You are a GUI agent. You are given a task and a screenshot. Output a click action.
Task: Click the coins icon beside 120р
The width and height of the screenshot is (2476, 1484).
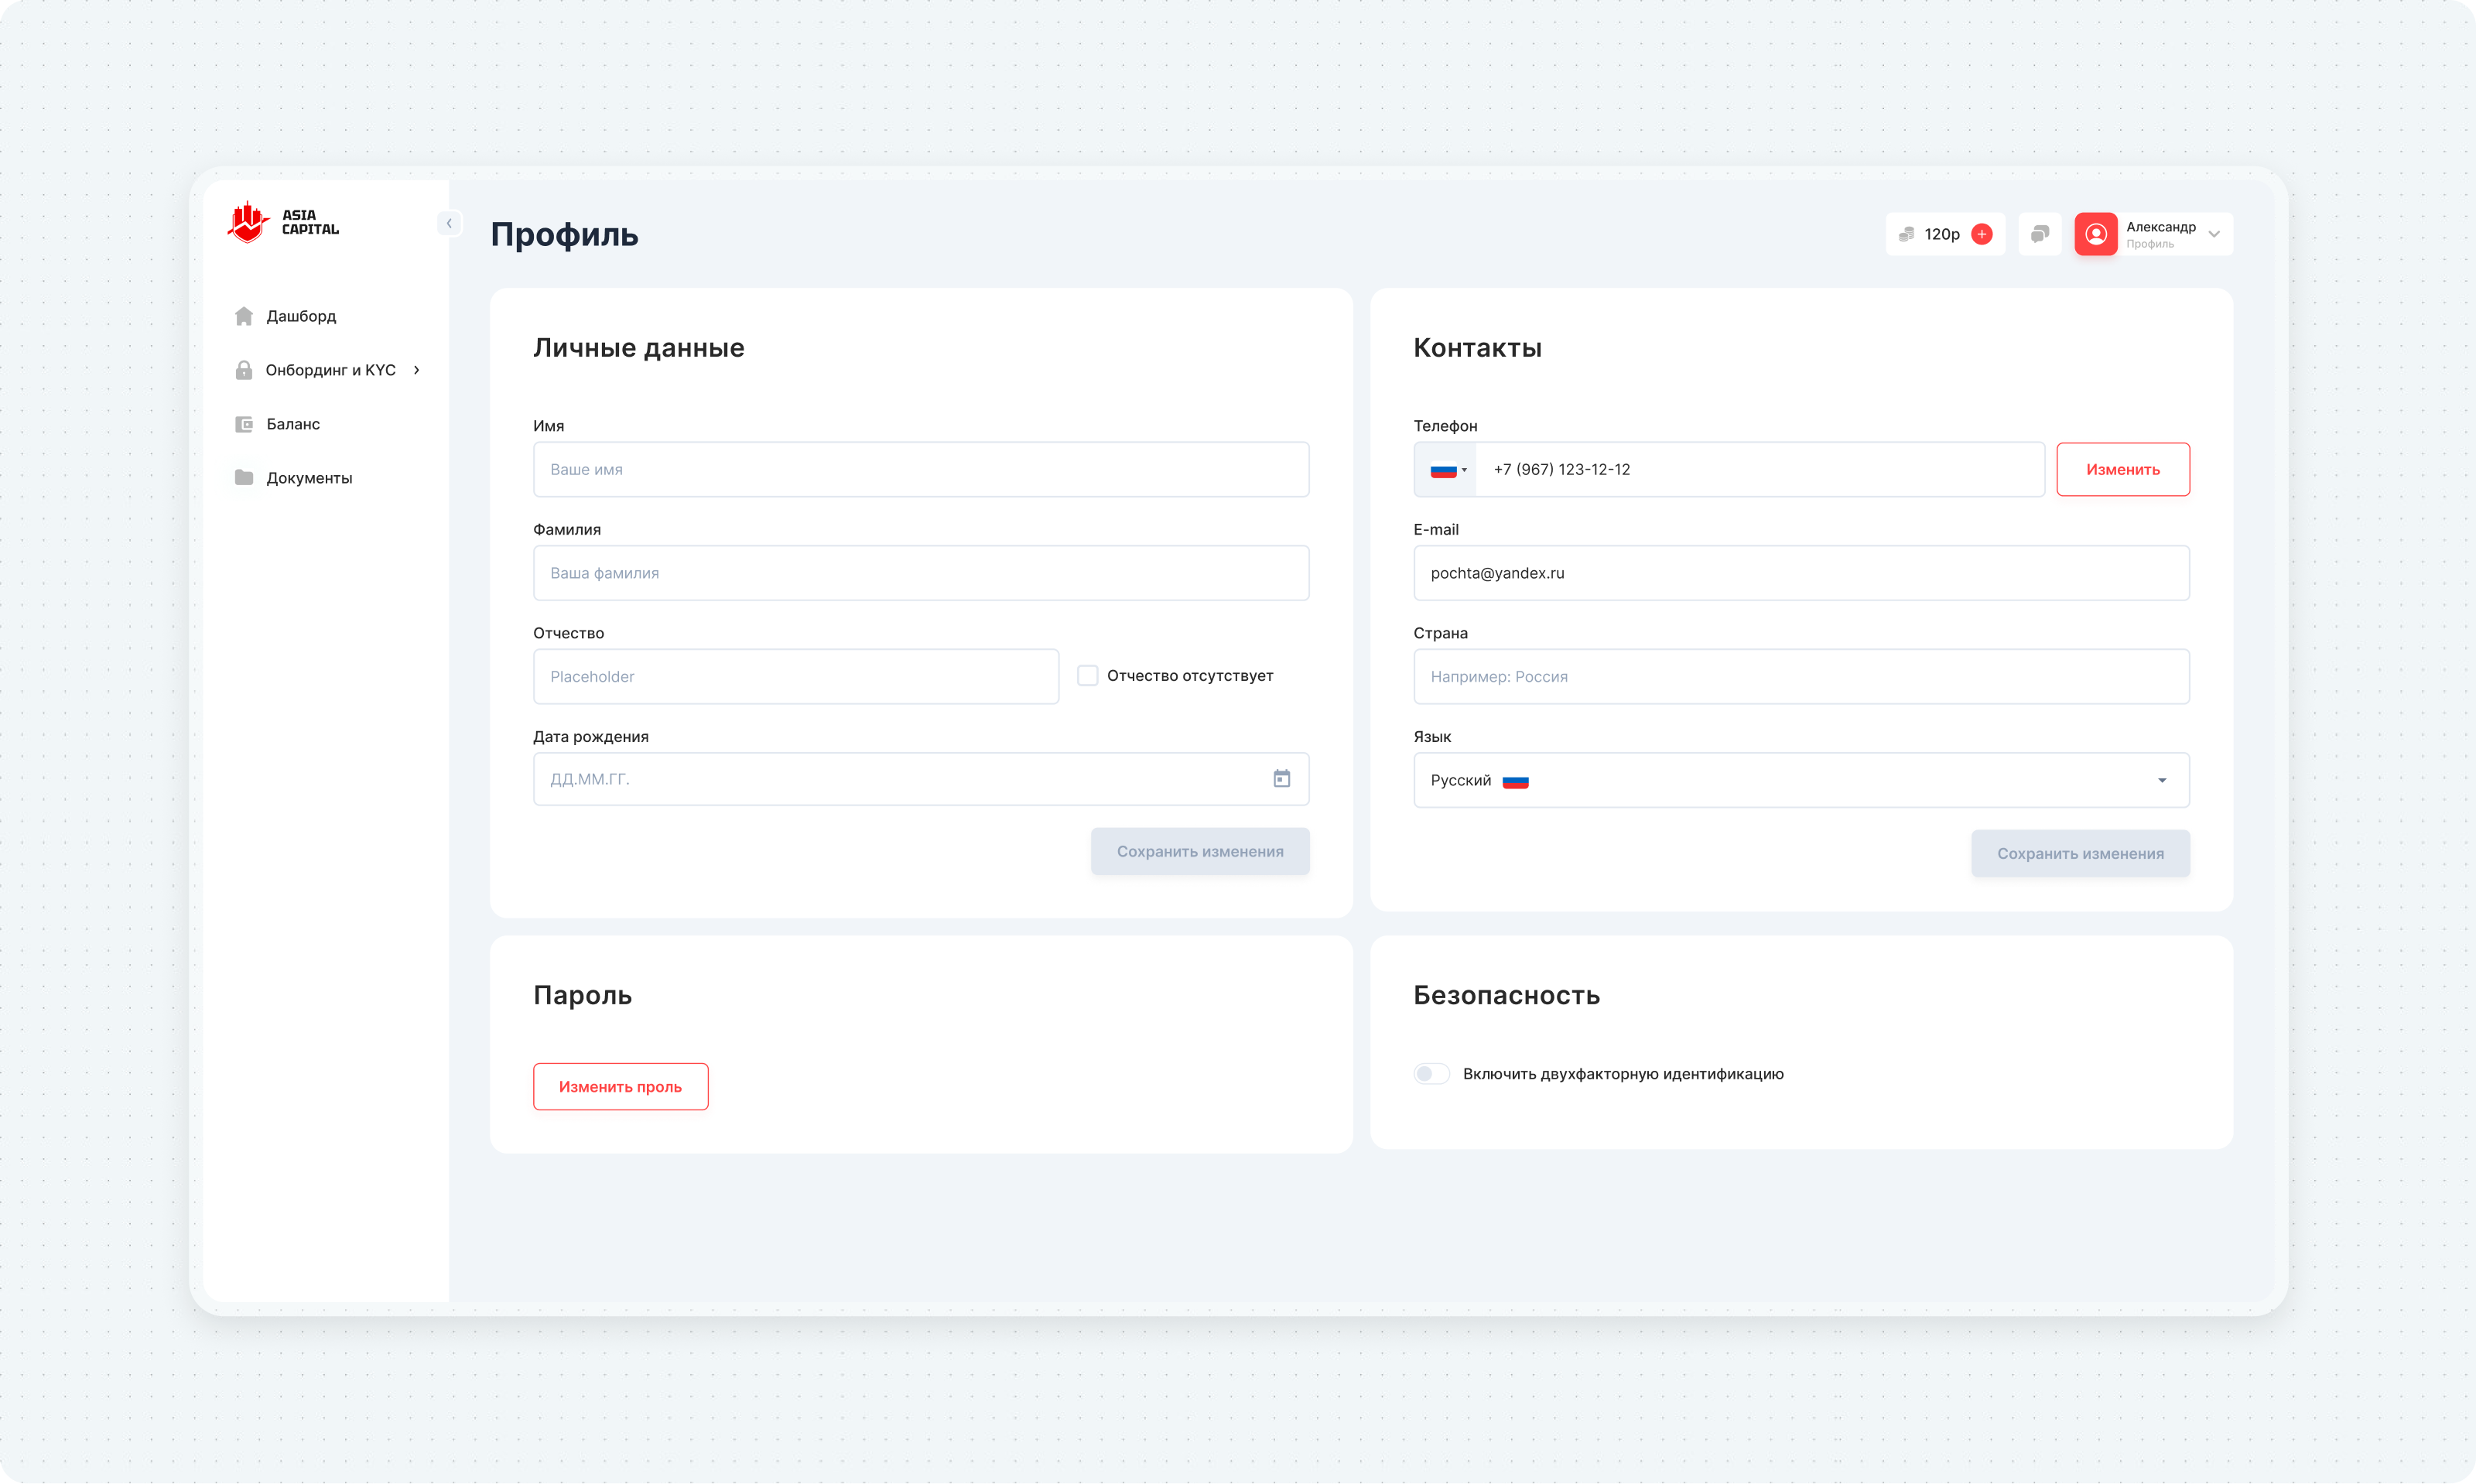(x=1906, y=234)
